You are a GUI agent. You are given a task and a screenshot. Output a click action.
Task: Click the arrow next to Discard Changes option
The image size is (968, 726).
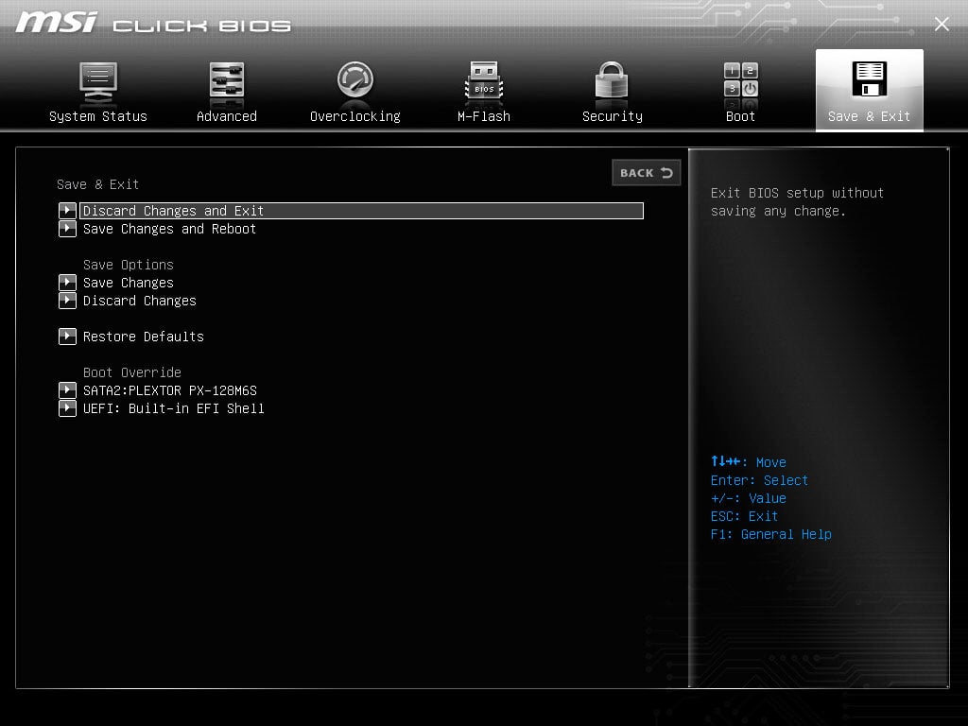coord(67,301)
